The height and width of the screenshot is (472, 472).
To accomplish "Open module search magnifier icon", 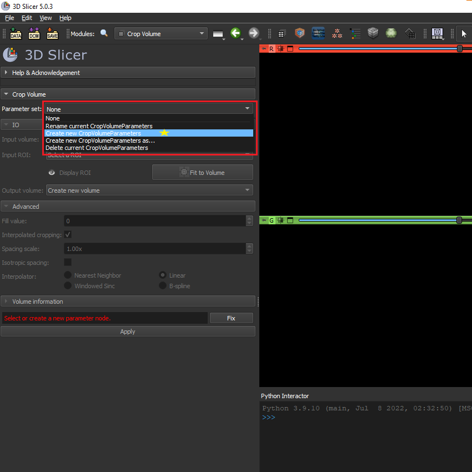I will [104, 33].
